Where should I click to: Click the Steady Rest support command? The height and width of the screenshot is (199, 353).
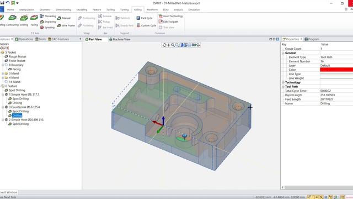tap(125, 25)
